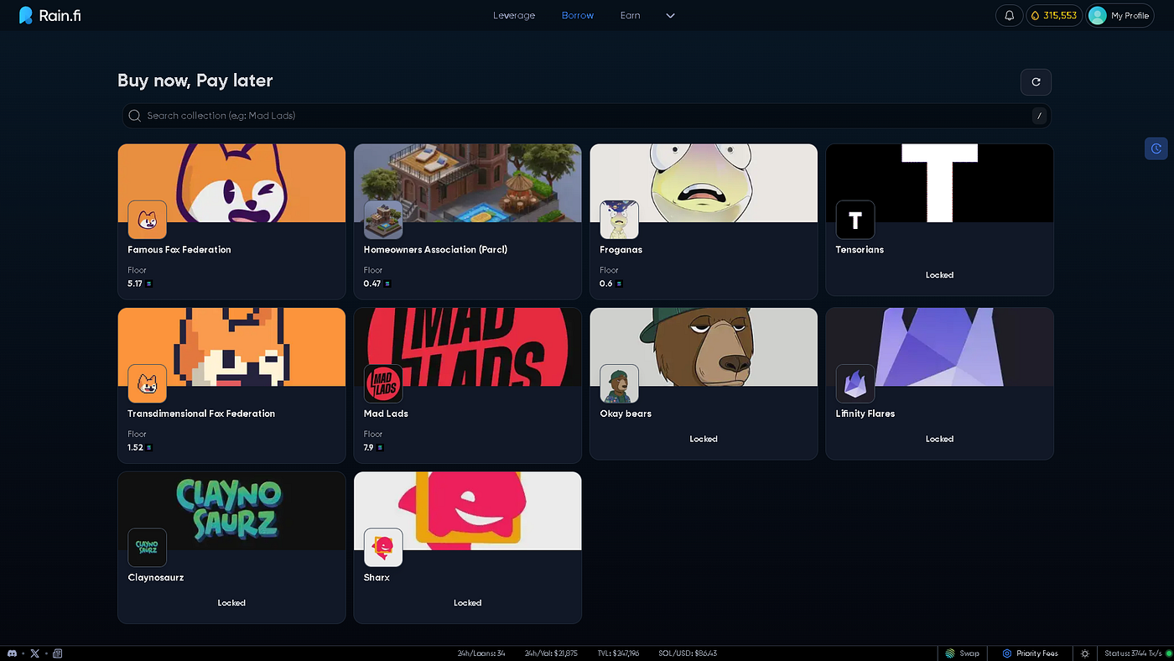Click the 1.52 floor price value
Viewport: 1174px width, 661px height.
coord(135,448)
